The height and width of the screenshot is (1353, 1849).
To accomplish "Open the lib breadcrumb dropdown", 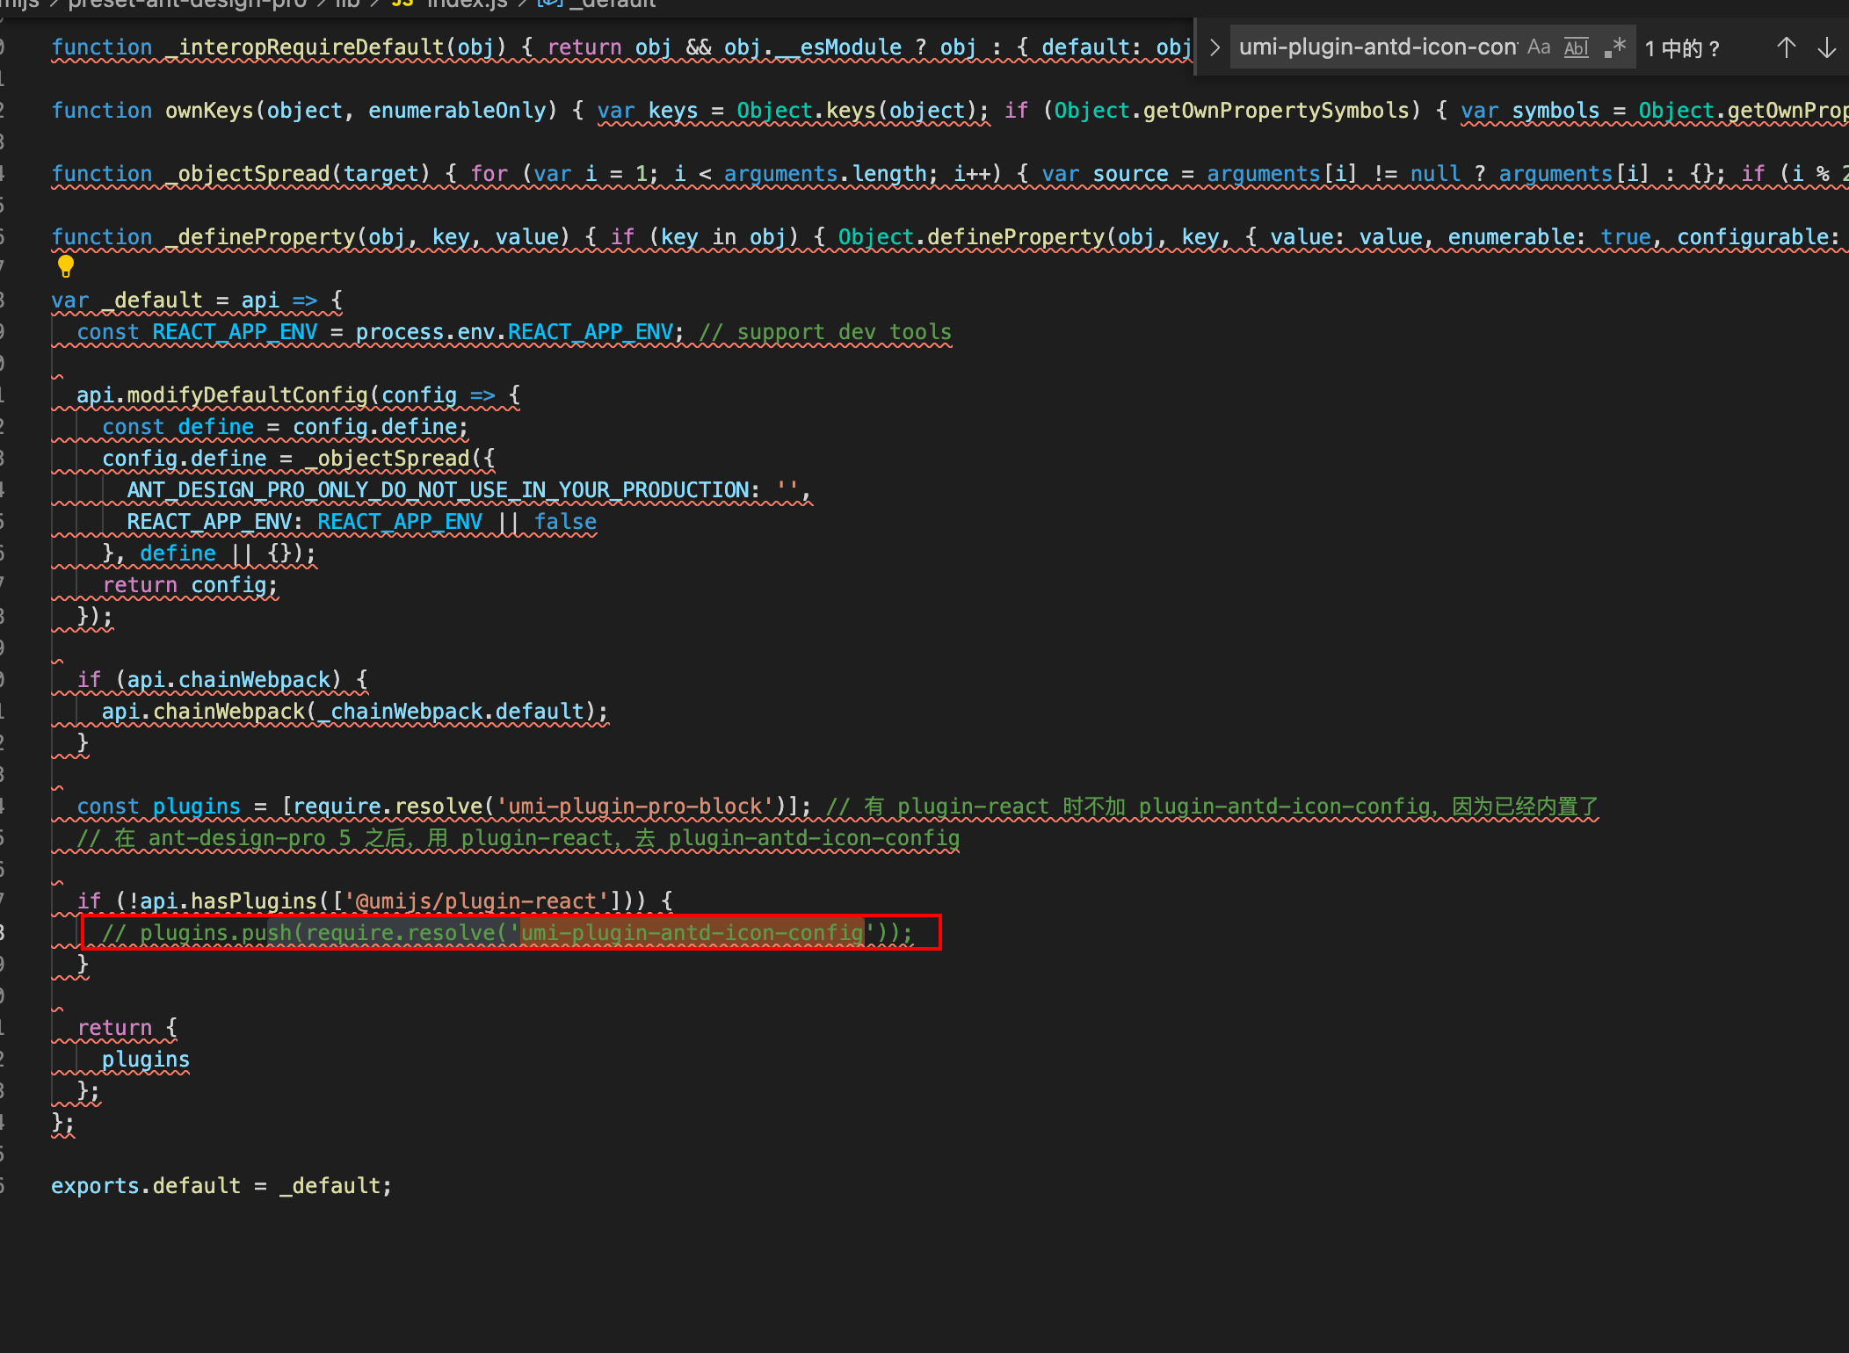I will click(x=344, y=4).
